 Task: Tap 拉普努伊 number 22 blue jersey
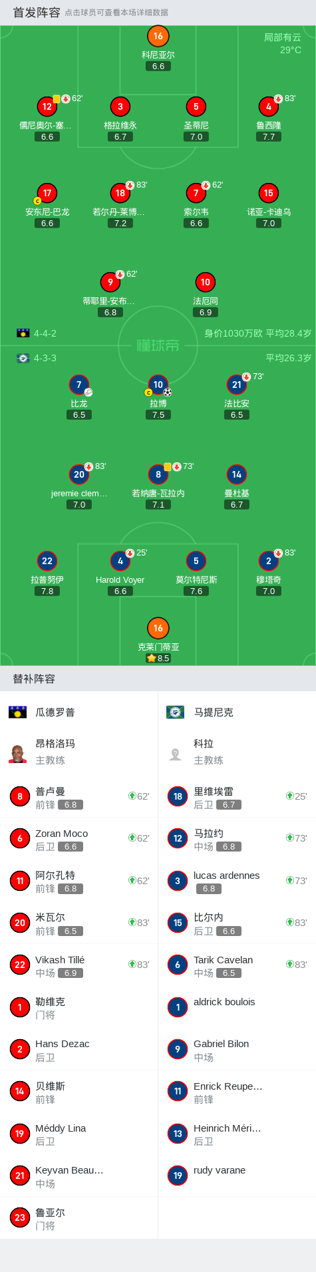coord(47,561)
